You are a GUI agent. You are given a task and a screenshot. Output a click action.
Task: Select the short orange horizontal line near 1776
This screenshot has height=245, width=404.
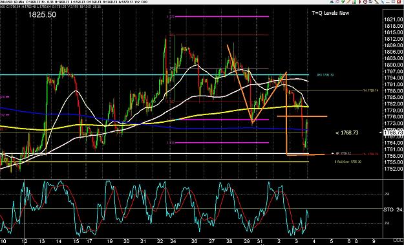(x=302, y=116)
